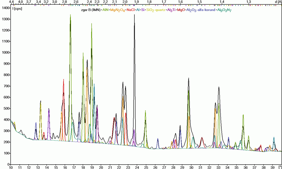
Task: Click the AlN legend entry
Action: coord(105,10)
